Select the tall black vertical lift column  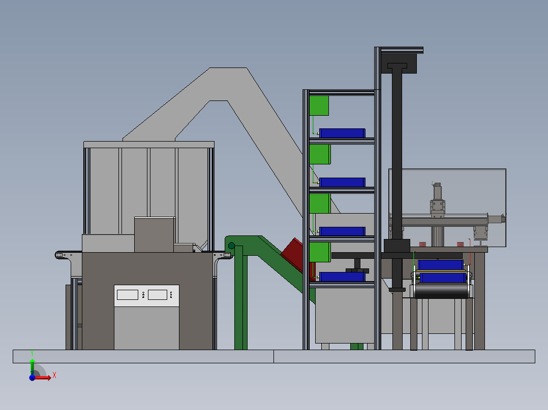[x=397, y=157]
